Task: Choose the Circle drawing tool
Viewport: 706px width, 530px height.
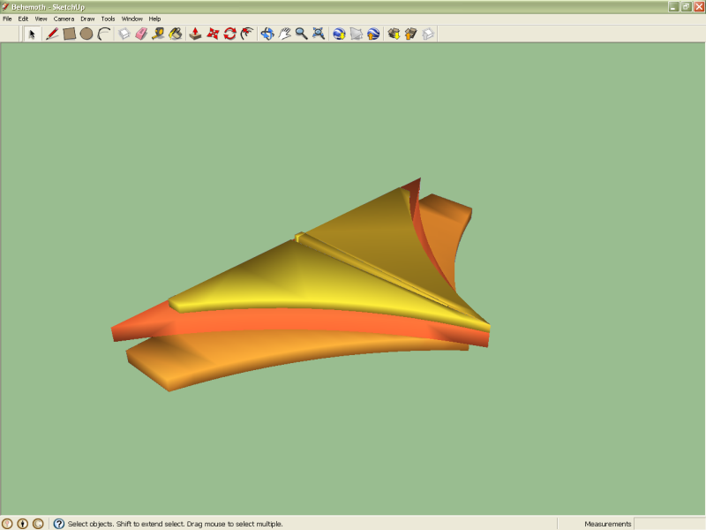Action: point(86,34)
